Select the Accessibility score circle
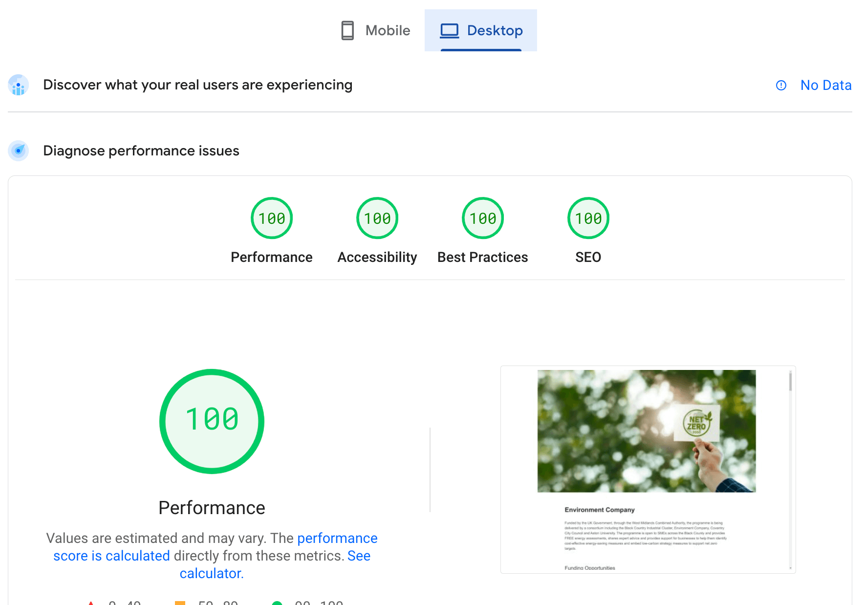This screenshot has height=605, width=864. (377, 217)
